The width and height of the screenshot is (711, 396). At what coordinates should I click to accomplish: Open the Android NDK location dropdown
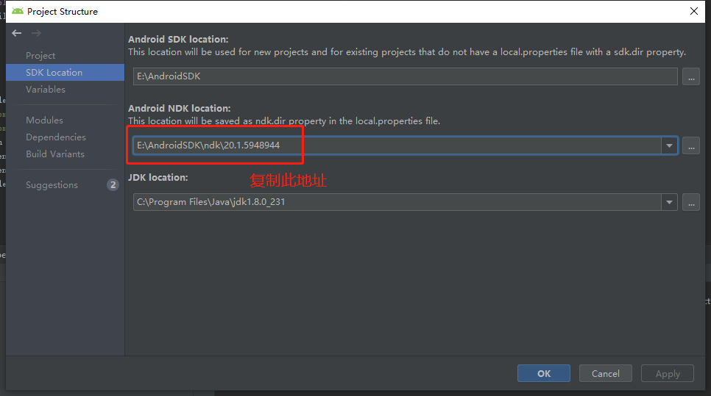tap(669, 145)
